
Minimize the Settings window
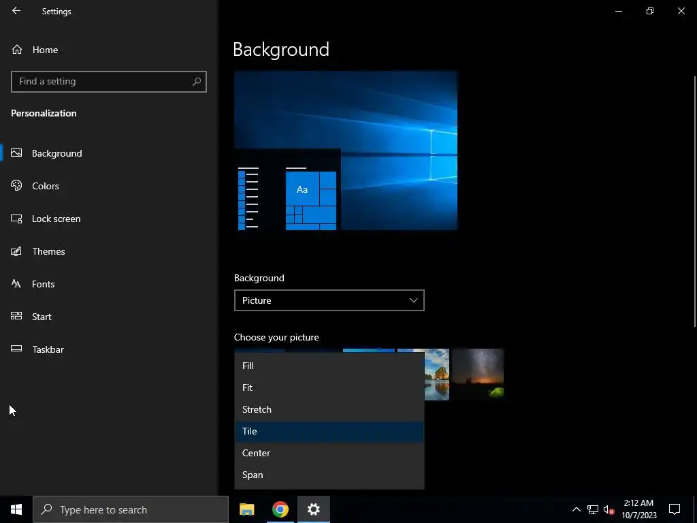[x=618, y=11]
